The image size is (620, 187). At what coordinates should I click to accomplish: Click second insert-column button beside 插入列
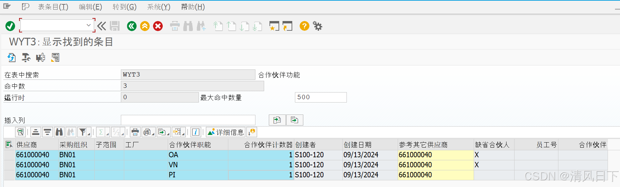(x=295, y=120)
